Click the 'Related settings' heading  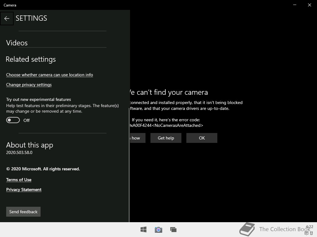31,59
